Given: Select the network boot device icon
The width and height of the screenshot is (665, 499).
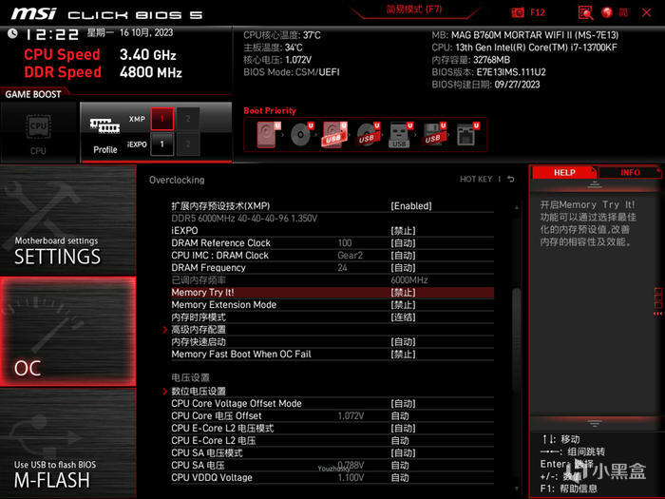Looking at the screenshot, I should coord(467,135).
